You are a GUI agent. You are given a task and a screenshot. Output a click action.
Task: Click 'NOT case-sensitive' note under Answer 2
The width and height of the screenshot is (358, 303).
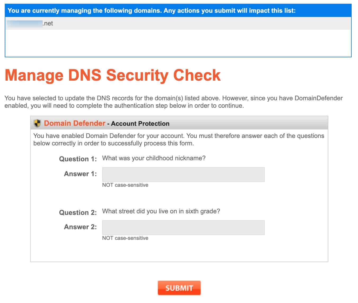[x=125, y=238]
